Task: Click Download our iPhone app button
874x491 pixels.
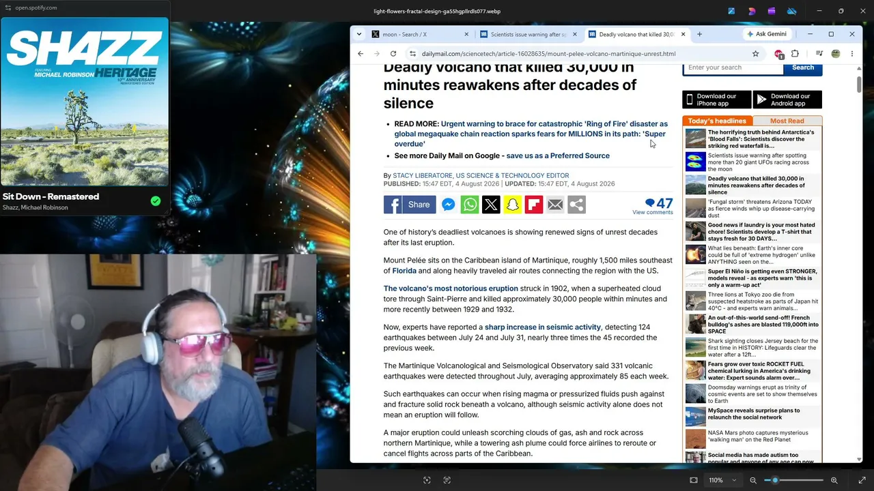Action: 717,100
